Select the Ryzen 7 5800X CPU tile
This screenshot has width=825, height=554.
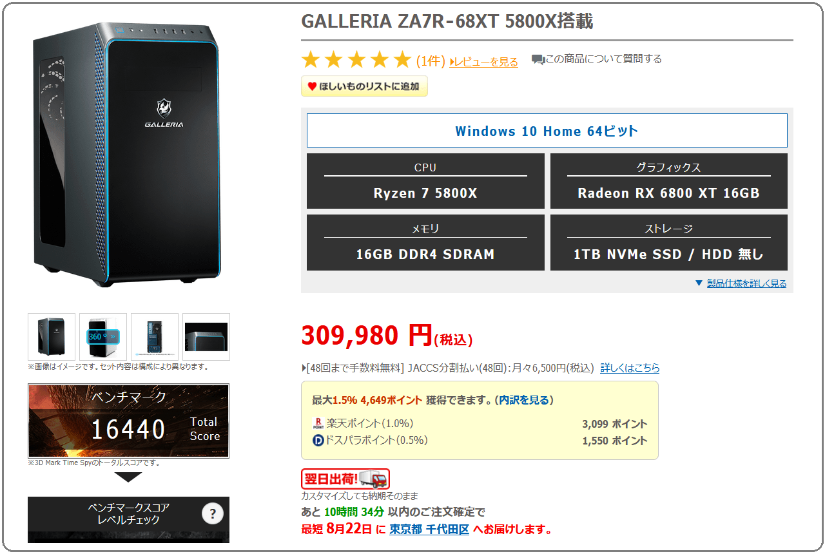pyautogui.click(x=425, y=181)
